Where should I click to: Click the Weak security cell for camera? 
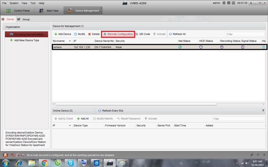pyautogui.click(x=119, y=47)
